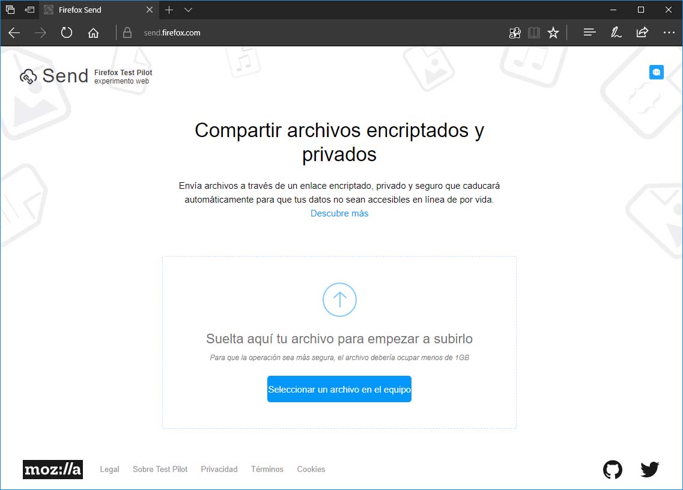Select the Firefox Send tab
This screenshot has height=490, width=683.
[98, 10]
